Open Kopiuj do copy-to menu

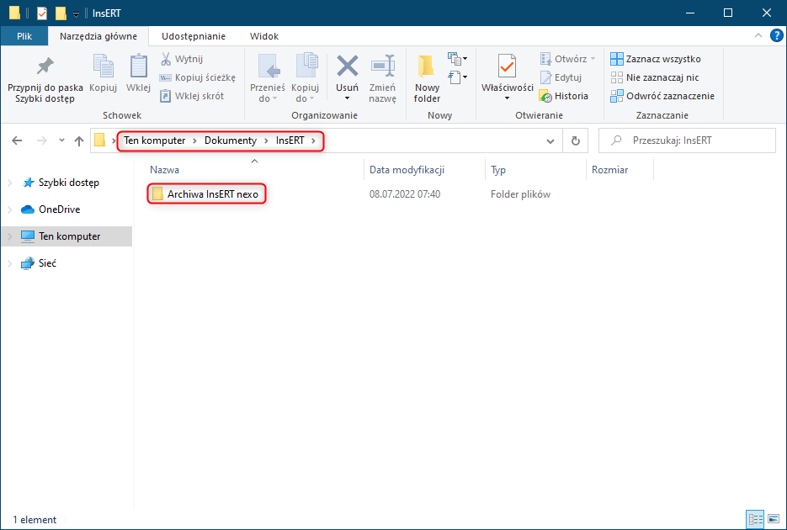click(306, 79)
